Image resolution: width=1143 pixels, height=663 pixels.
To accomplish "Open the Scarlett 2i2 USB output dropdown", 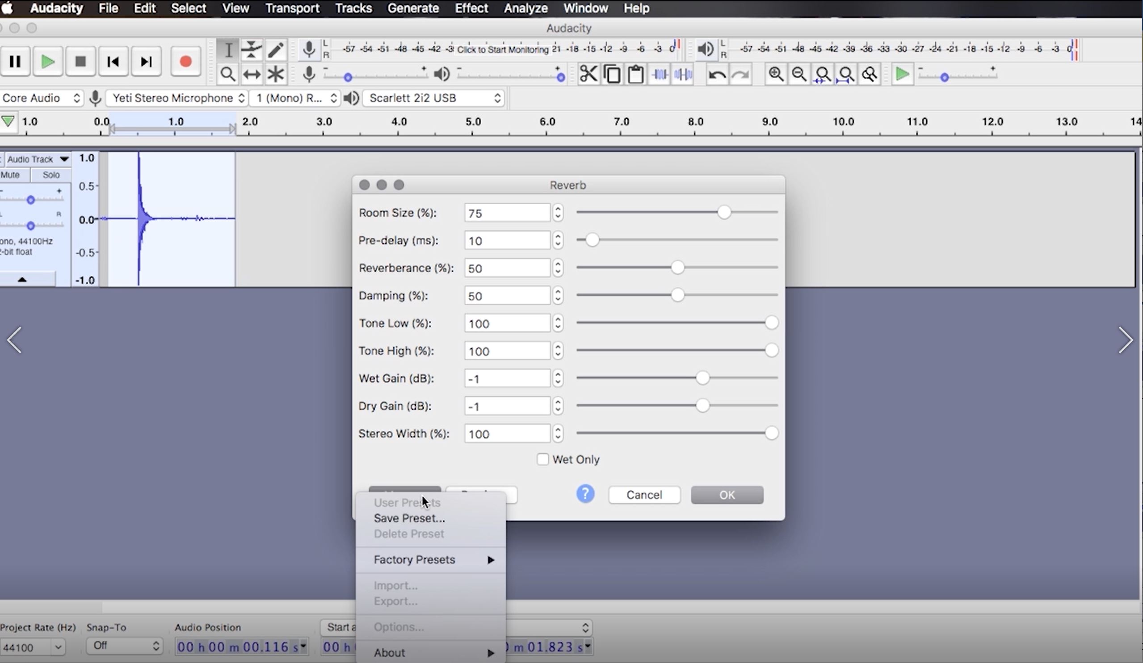I will click(x=434, y=98).
